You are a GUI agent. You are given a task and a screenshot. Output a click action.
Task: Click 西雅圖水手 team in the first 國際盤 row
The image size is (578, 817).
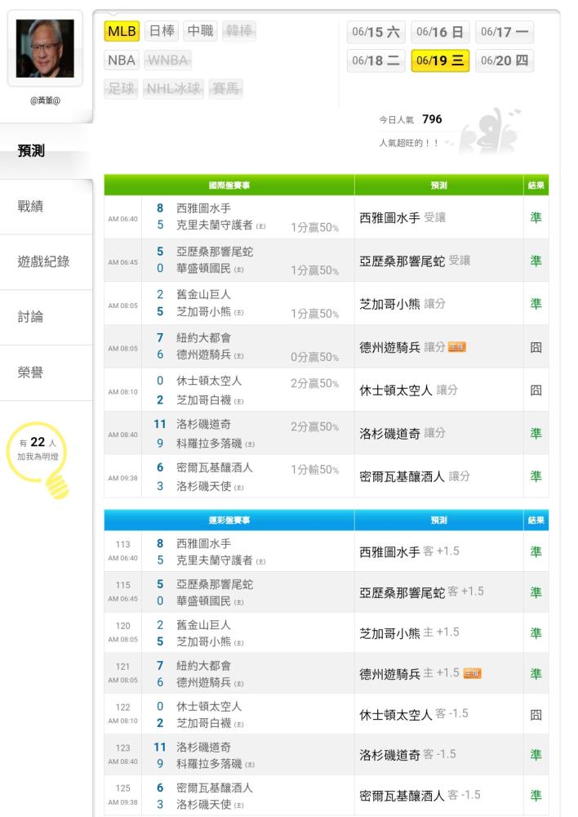pyautogui.click(x=204, y=208)
